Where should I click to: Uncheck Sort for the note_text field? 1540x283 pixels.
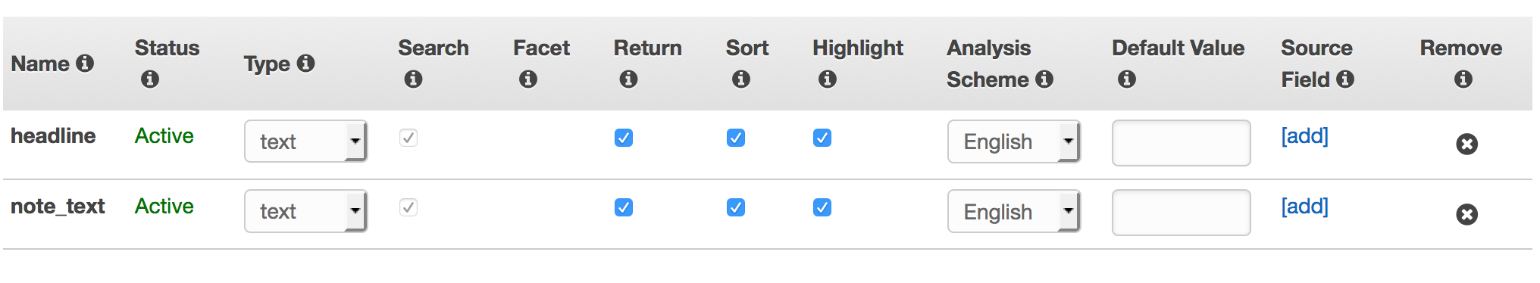pos(736,207)
